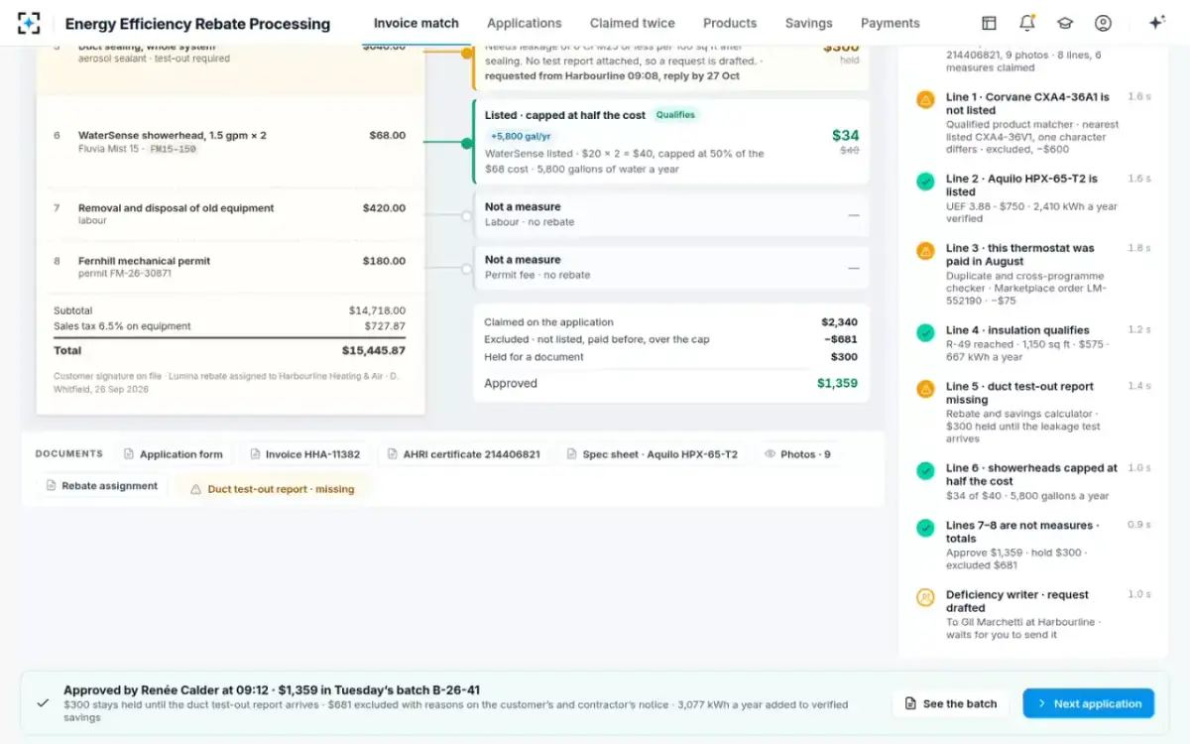Viewport: 1190px width, 744px height.
Task: Open the Invoice HHA-11382 document
Action: 304,454
